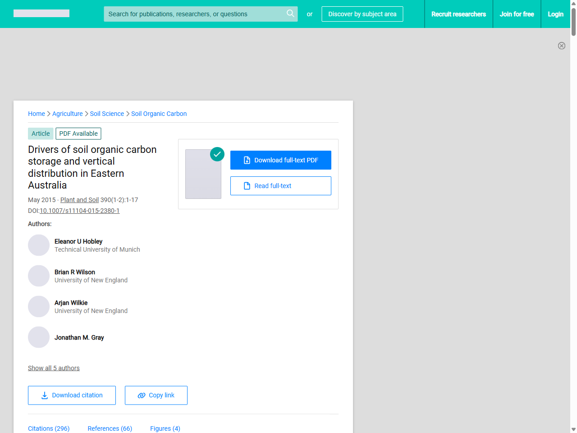
Task: Open Read full-text button
Action: point(280,186)
